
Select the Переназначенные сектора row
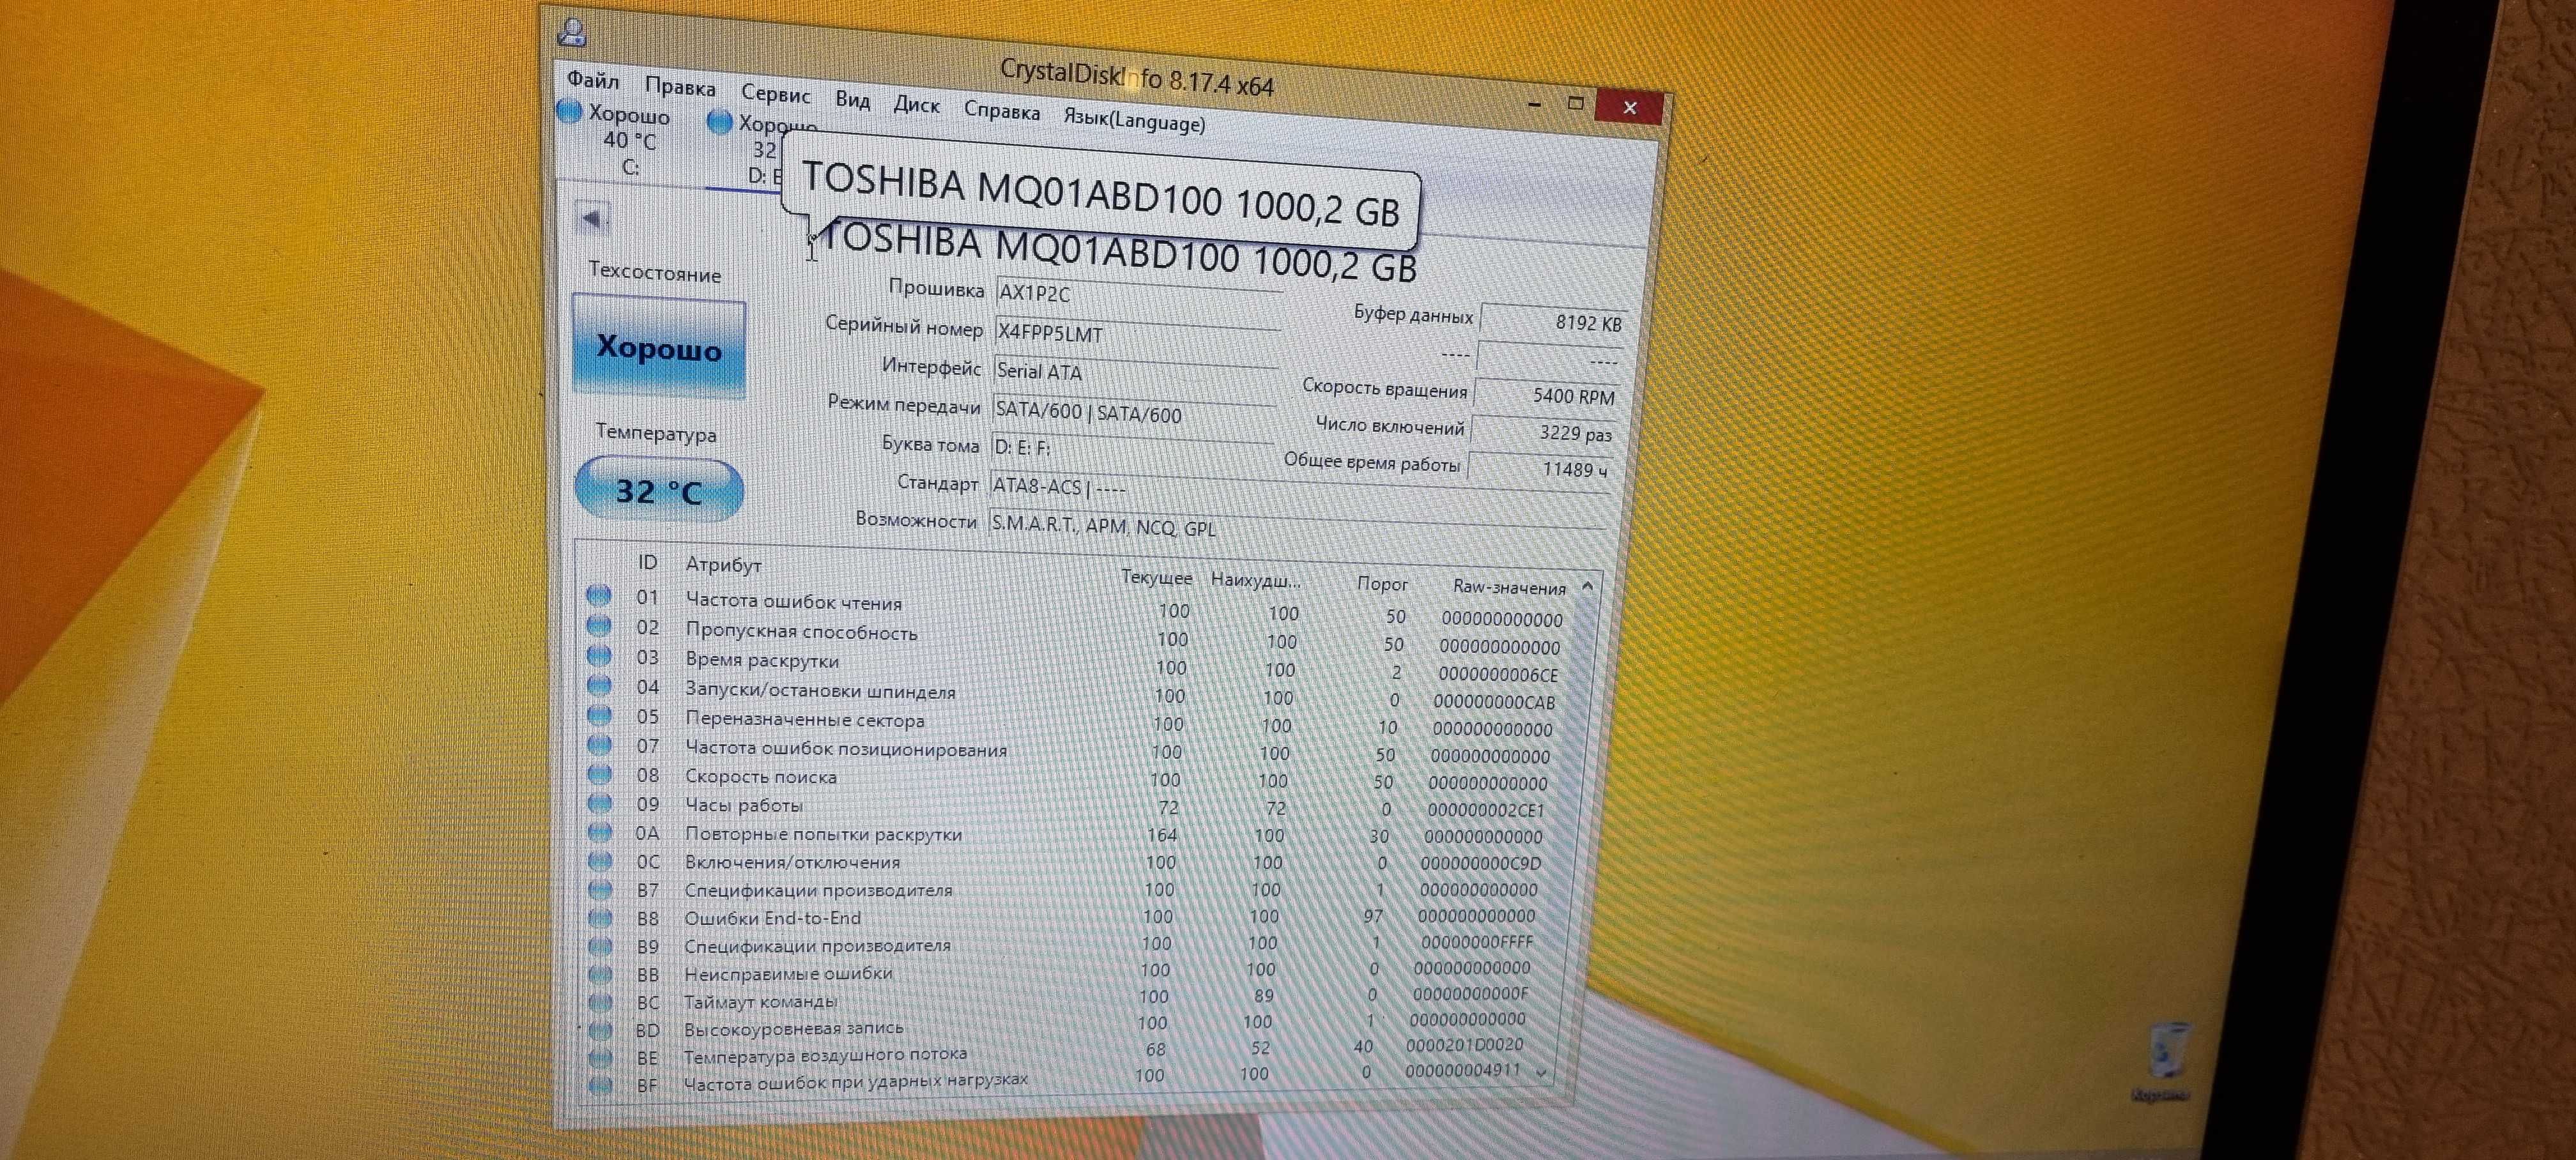tap(1071, 722)
